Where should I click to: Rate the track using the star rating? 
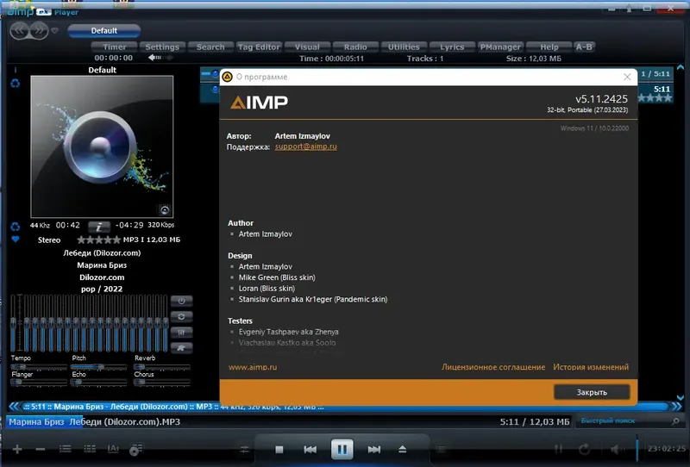pyautogui.click(x=98, y=240)
